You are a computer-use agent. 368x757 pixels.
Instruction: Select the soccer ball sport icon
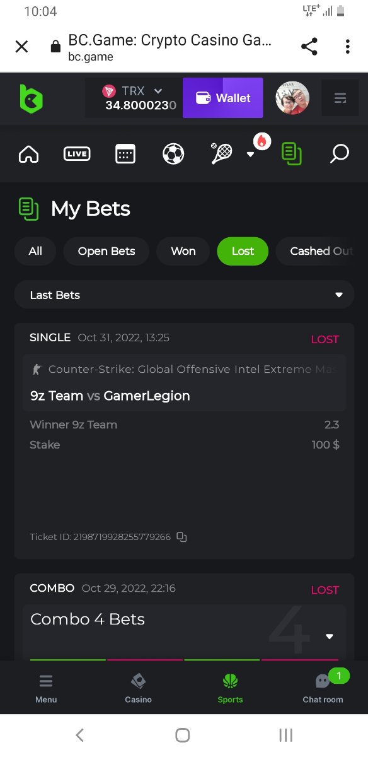173,154
